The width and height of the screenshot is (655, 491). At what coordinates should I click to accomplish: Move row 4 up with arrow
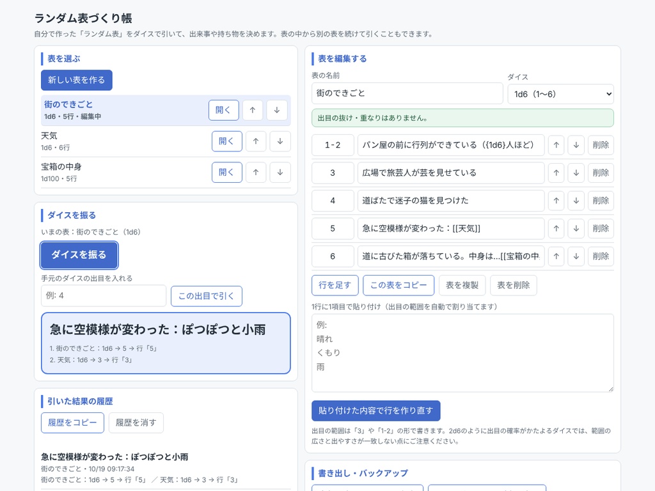point(556,200)
